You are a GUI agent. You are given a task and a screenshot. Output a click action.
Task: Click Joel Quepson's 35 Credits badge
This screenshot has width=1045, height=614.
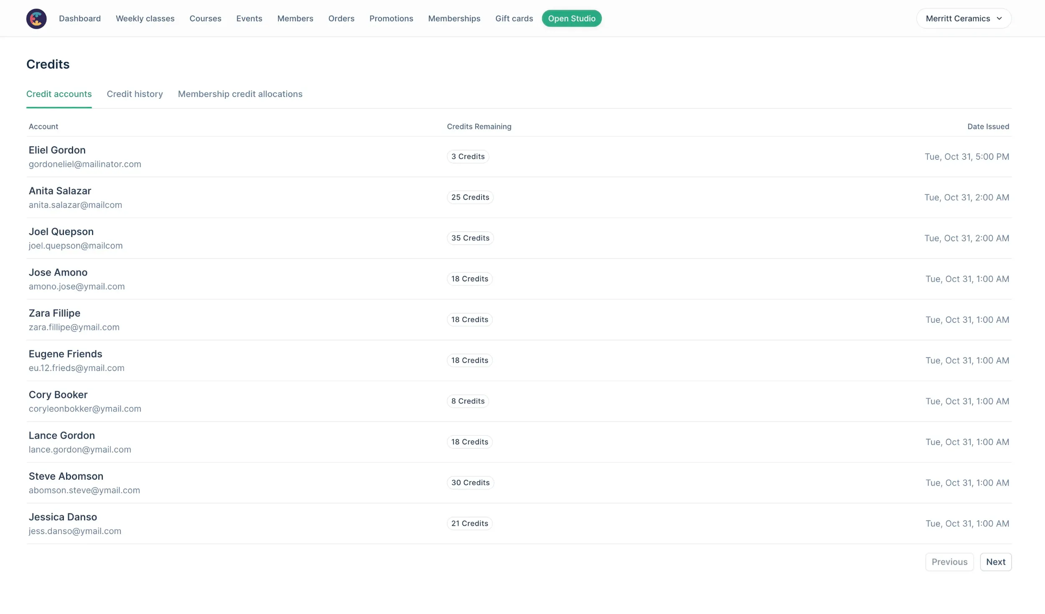click(470, 238)
